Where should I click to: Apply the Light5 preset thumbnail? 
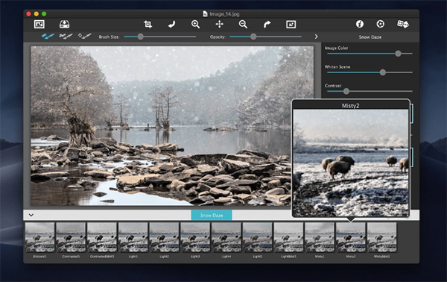point(258,237)
